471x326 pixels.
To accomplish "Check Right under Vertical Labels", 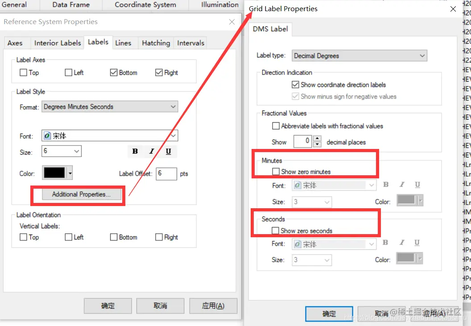I will (x=159, y=237).
